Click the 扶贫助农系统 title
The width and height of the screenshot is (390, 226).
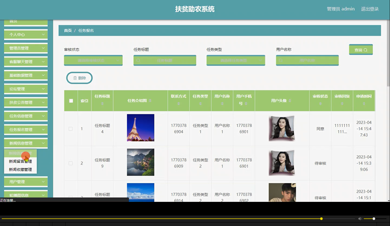[x=195, y=9]
